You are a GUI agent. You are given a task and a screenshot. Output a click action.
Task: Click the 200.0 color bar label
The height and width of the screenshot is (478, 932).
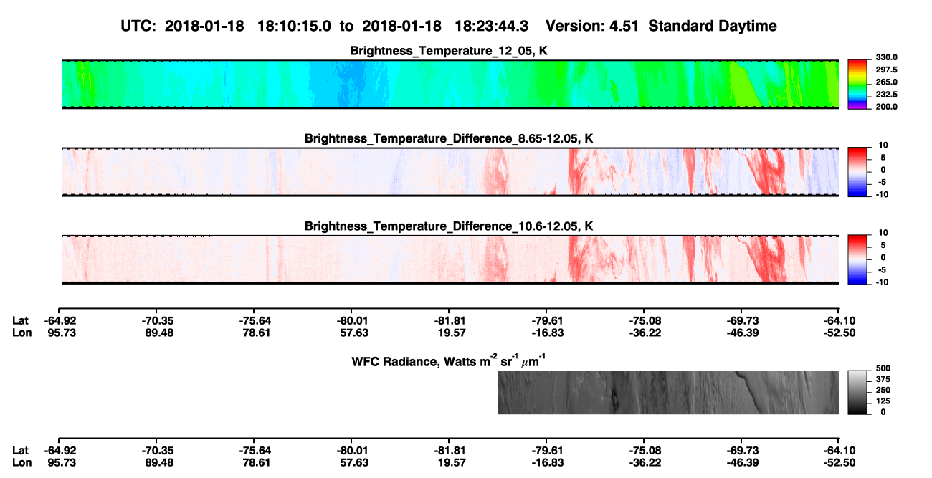coord(886,106)
